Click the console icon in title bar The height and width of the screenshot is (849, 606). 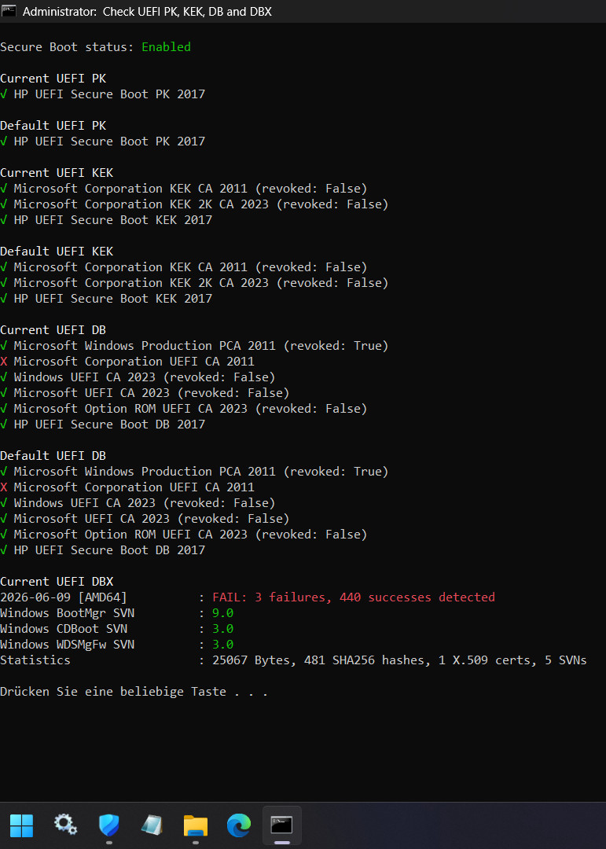9,11
